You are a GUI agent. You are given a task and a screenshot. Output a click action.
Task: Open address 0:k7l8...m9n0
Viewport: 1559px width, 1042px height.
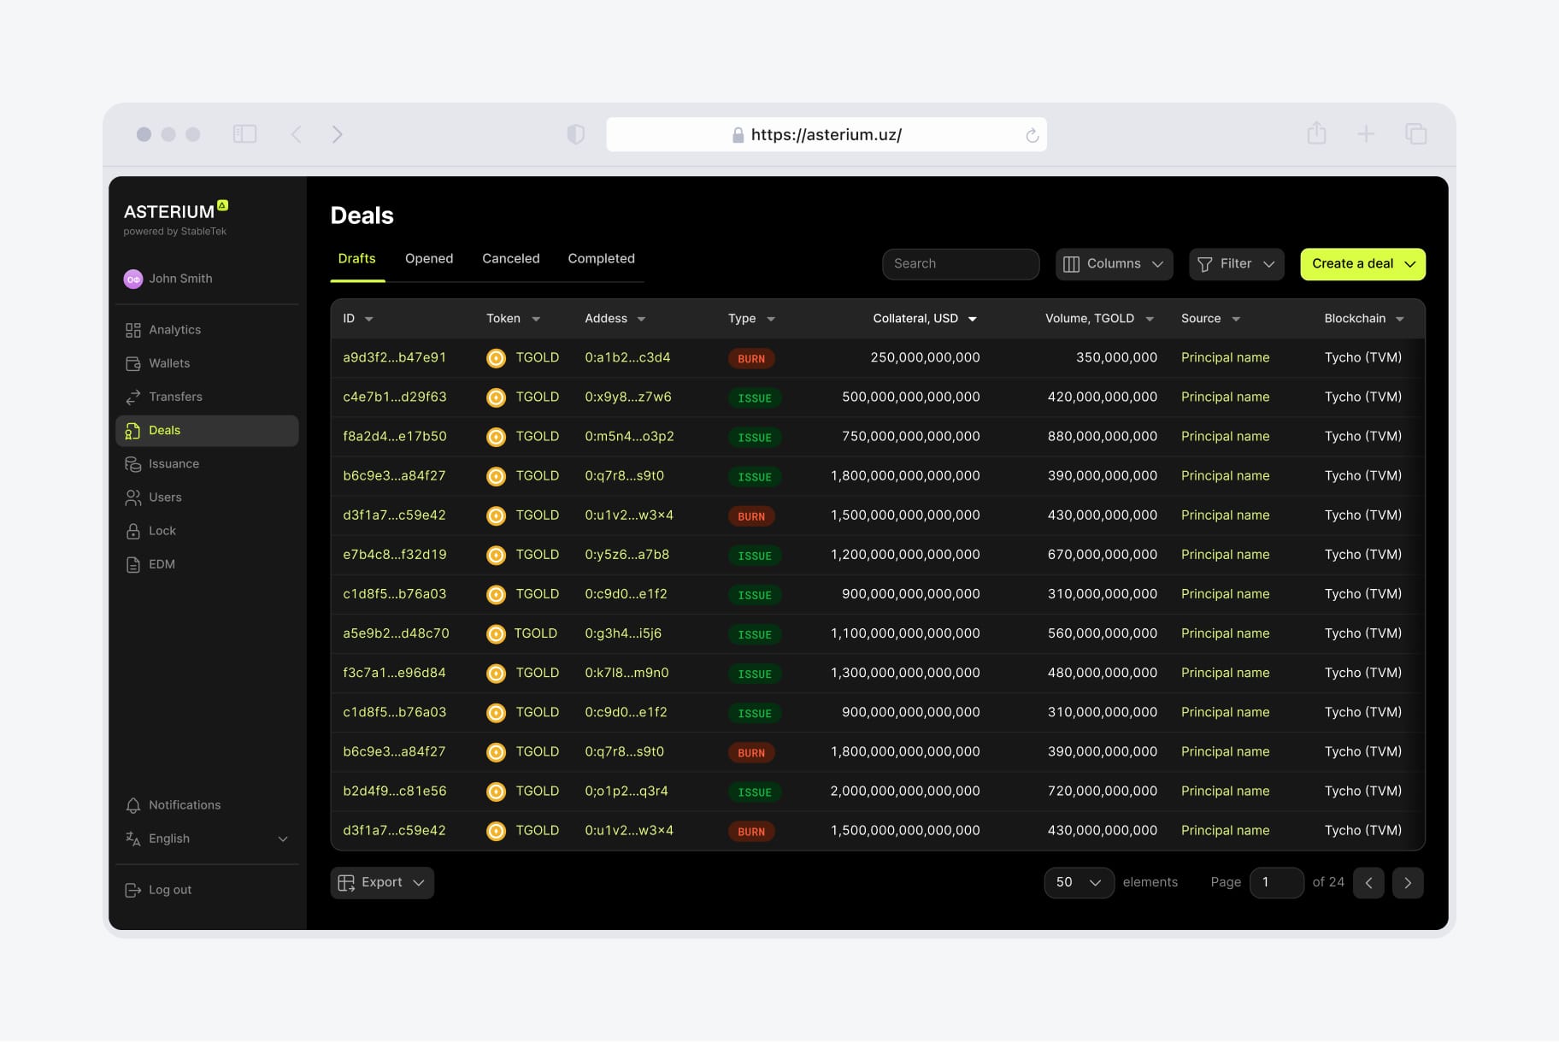click(x=627, y=674)
